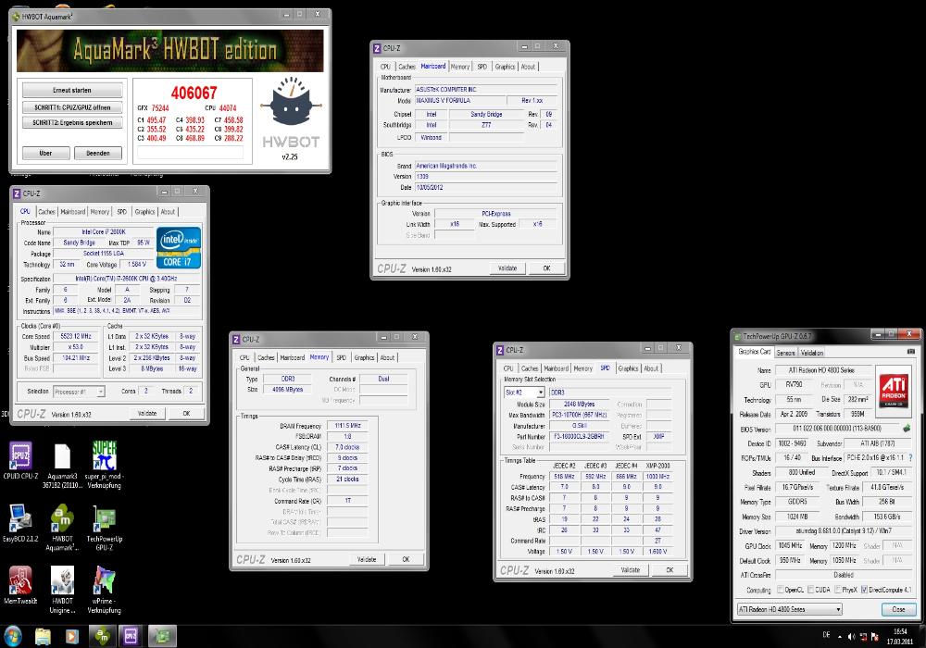Open Graphics tab in CPU-Z Memory window

(x=364, y=357)
